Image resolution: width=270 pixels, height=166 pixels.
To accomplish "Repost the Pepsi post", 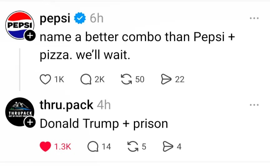I will [126, 80].
